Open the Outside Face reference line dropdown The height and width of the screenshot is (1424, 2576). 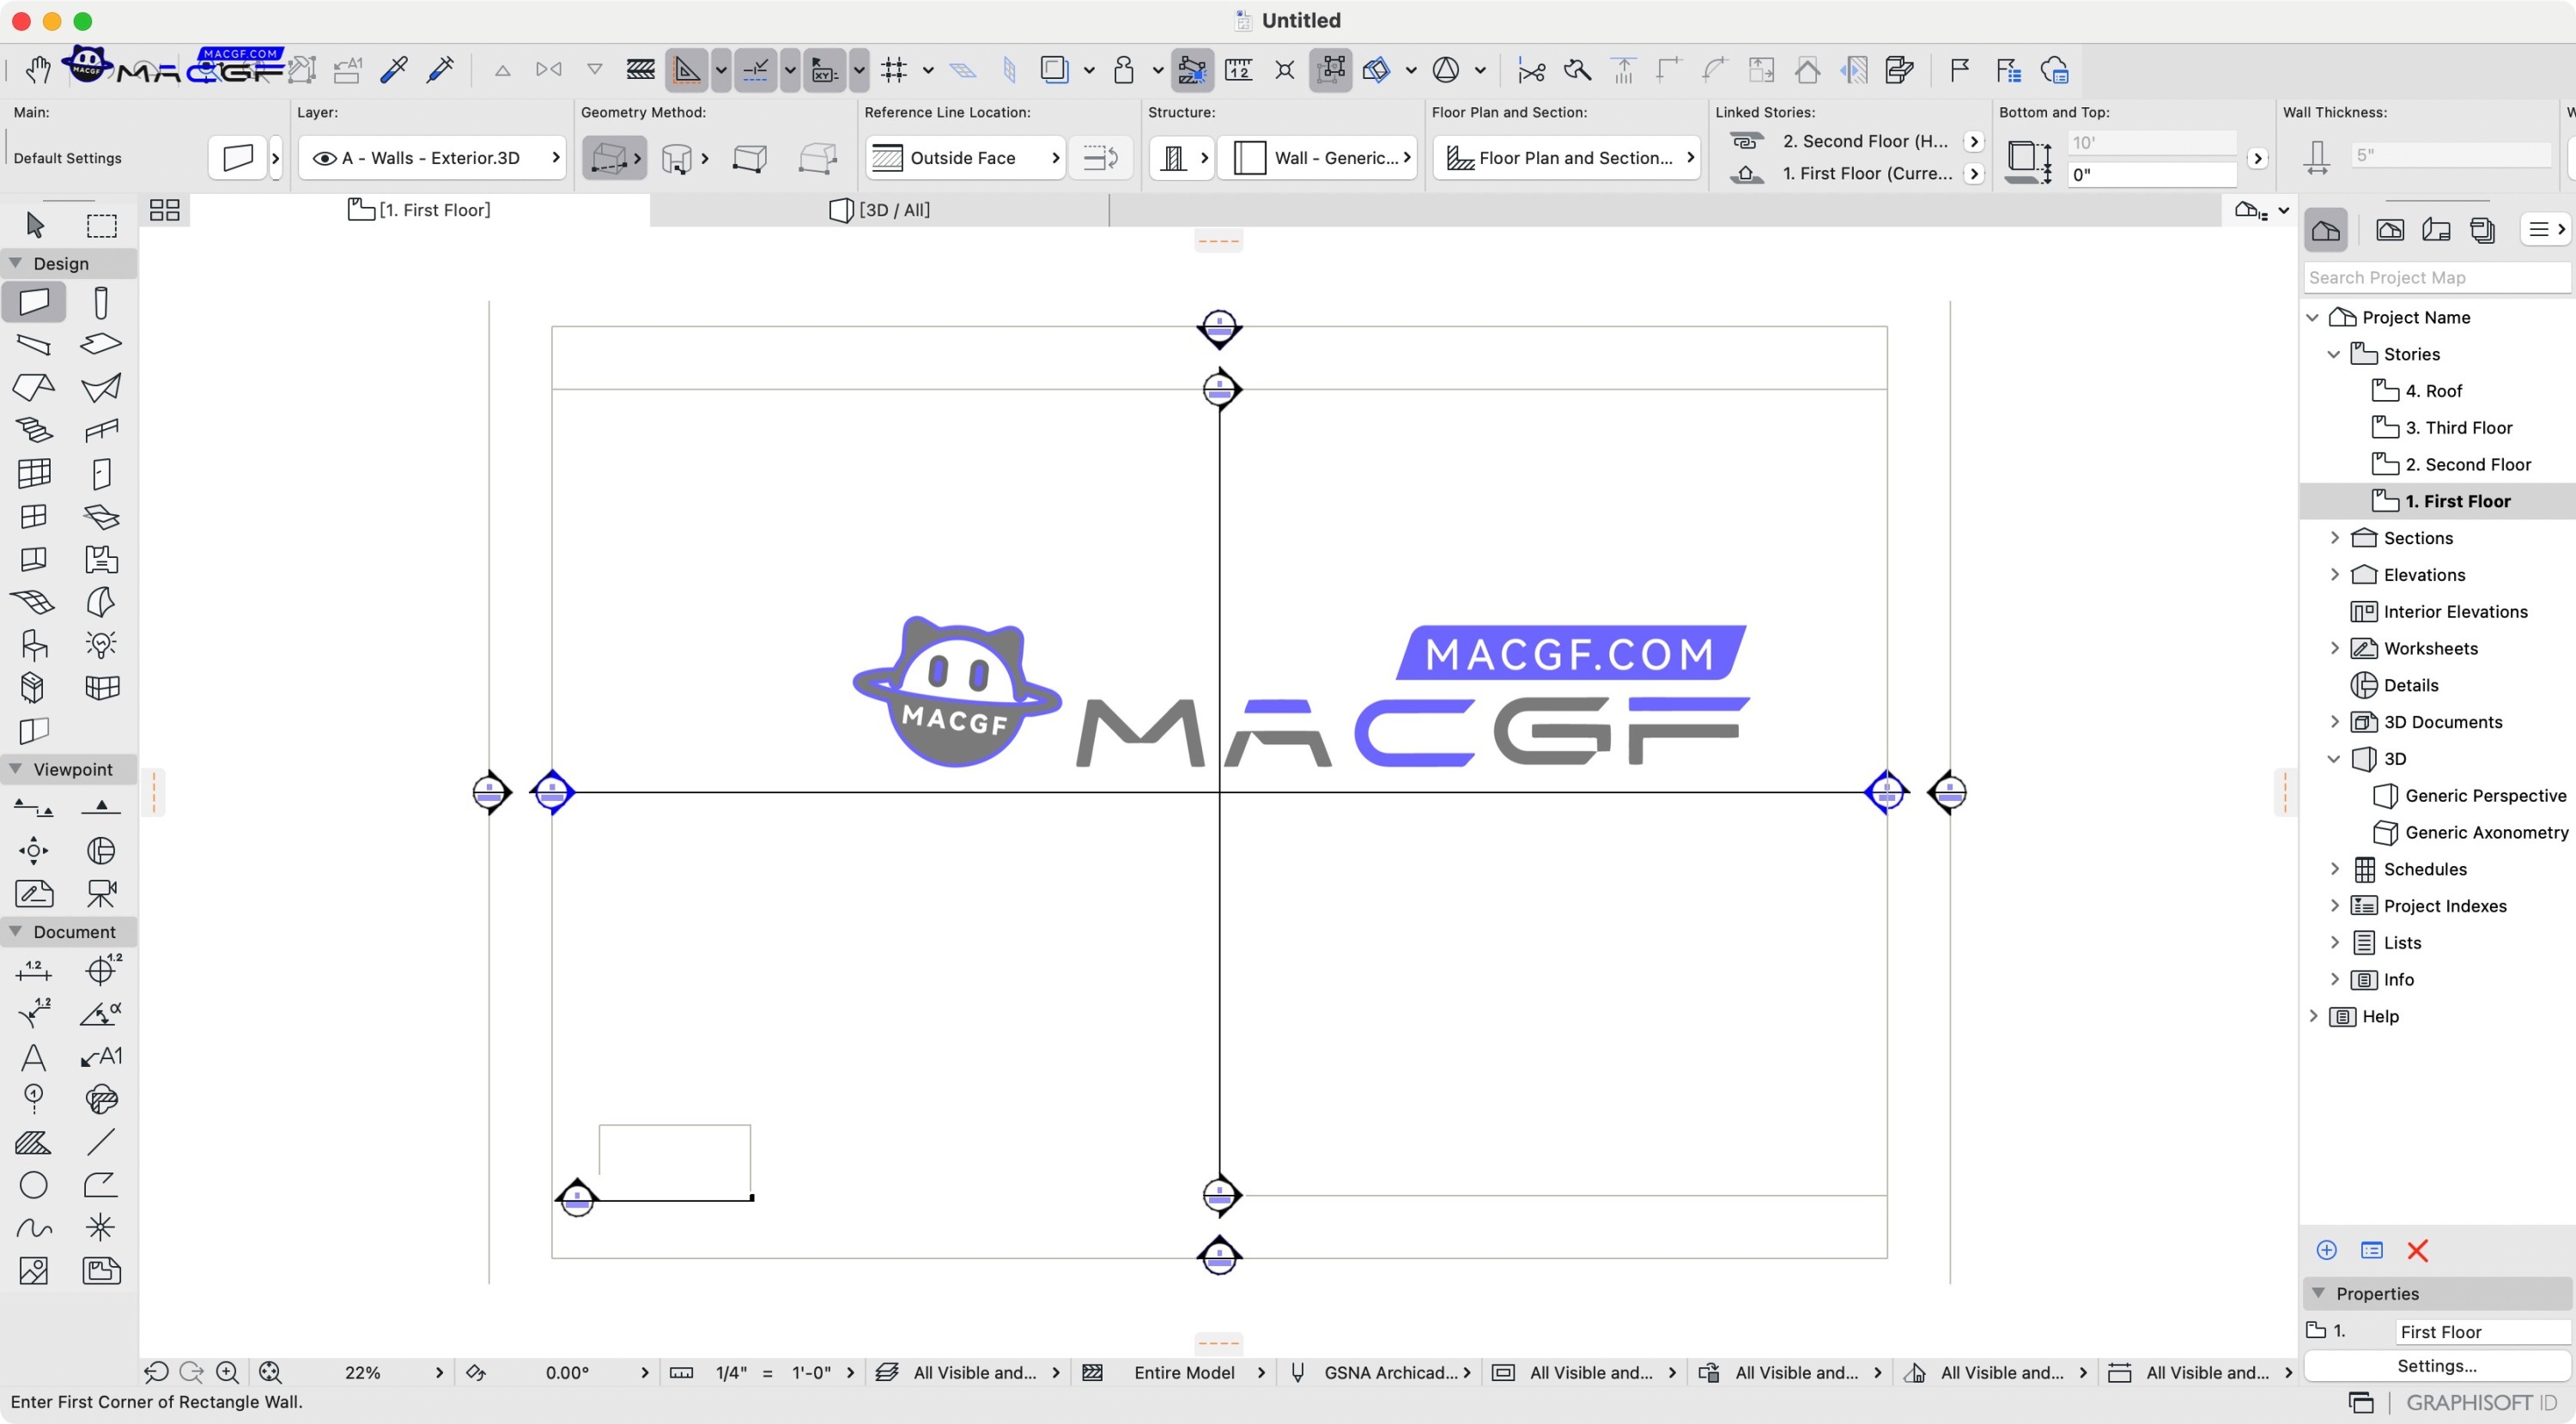(x=964, y=158)
